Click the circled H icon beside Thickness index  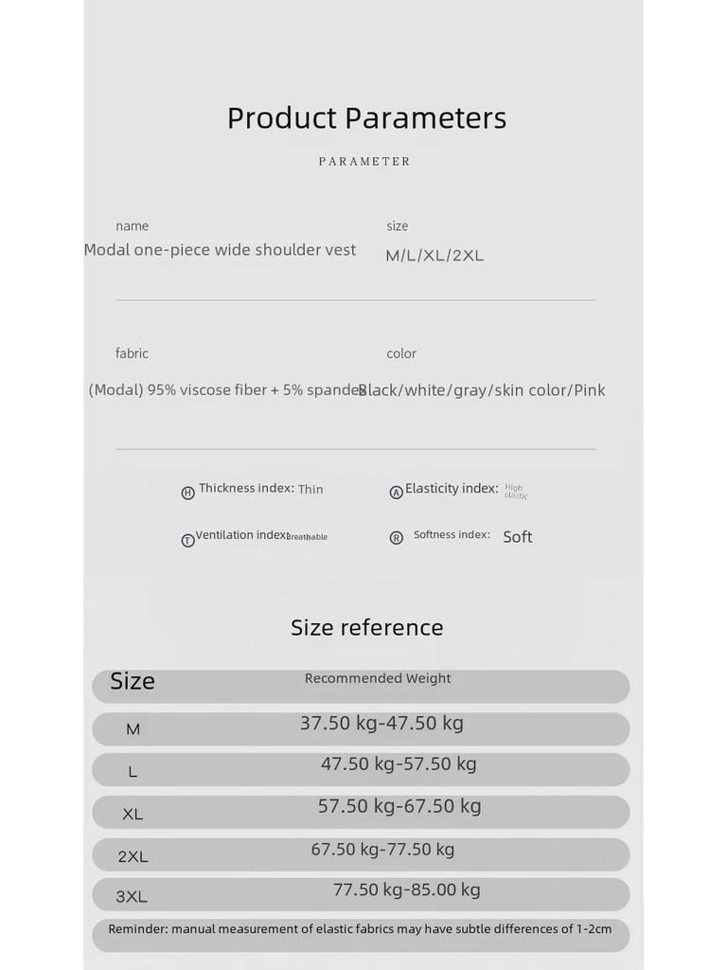click(187, 493)
